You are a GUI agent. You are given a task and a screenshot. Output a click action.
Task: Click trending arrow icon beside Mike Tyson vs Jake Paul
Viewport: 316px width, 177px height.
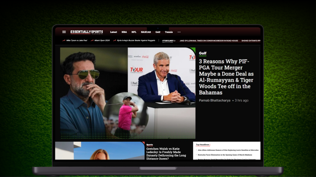coord(64,41)
